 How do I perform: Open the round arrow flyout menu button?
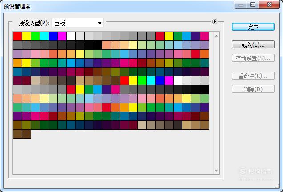[x=214, y=22]
